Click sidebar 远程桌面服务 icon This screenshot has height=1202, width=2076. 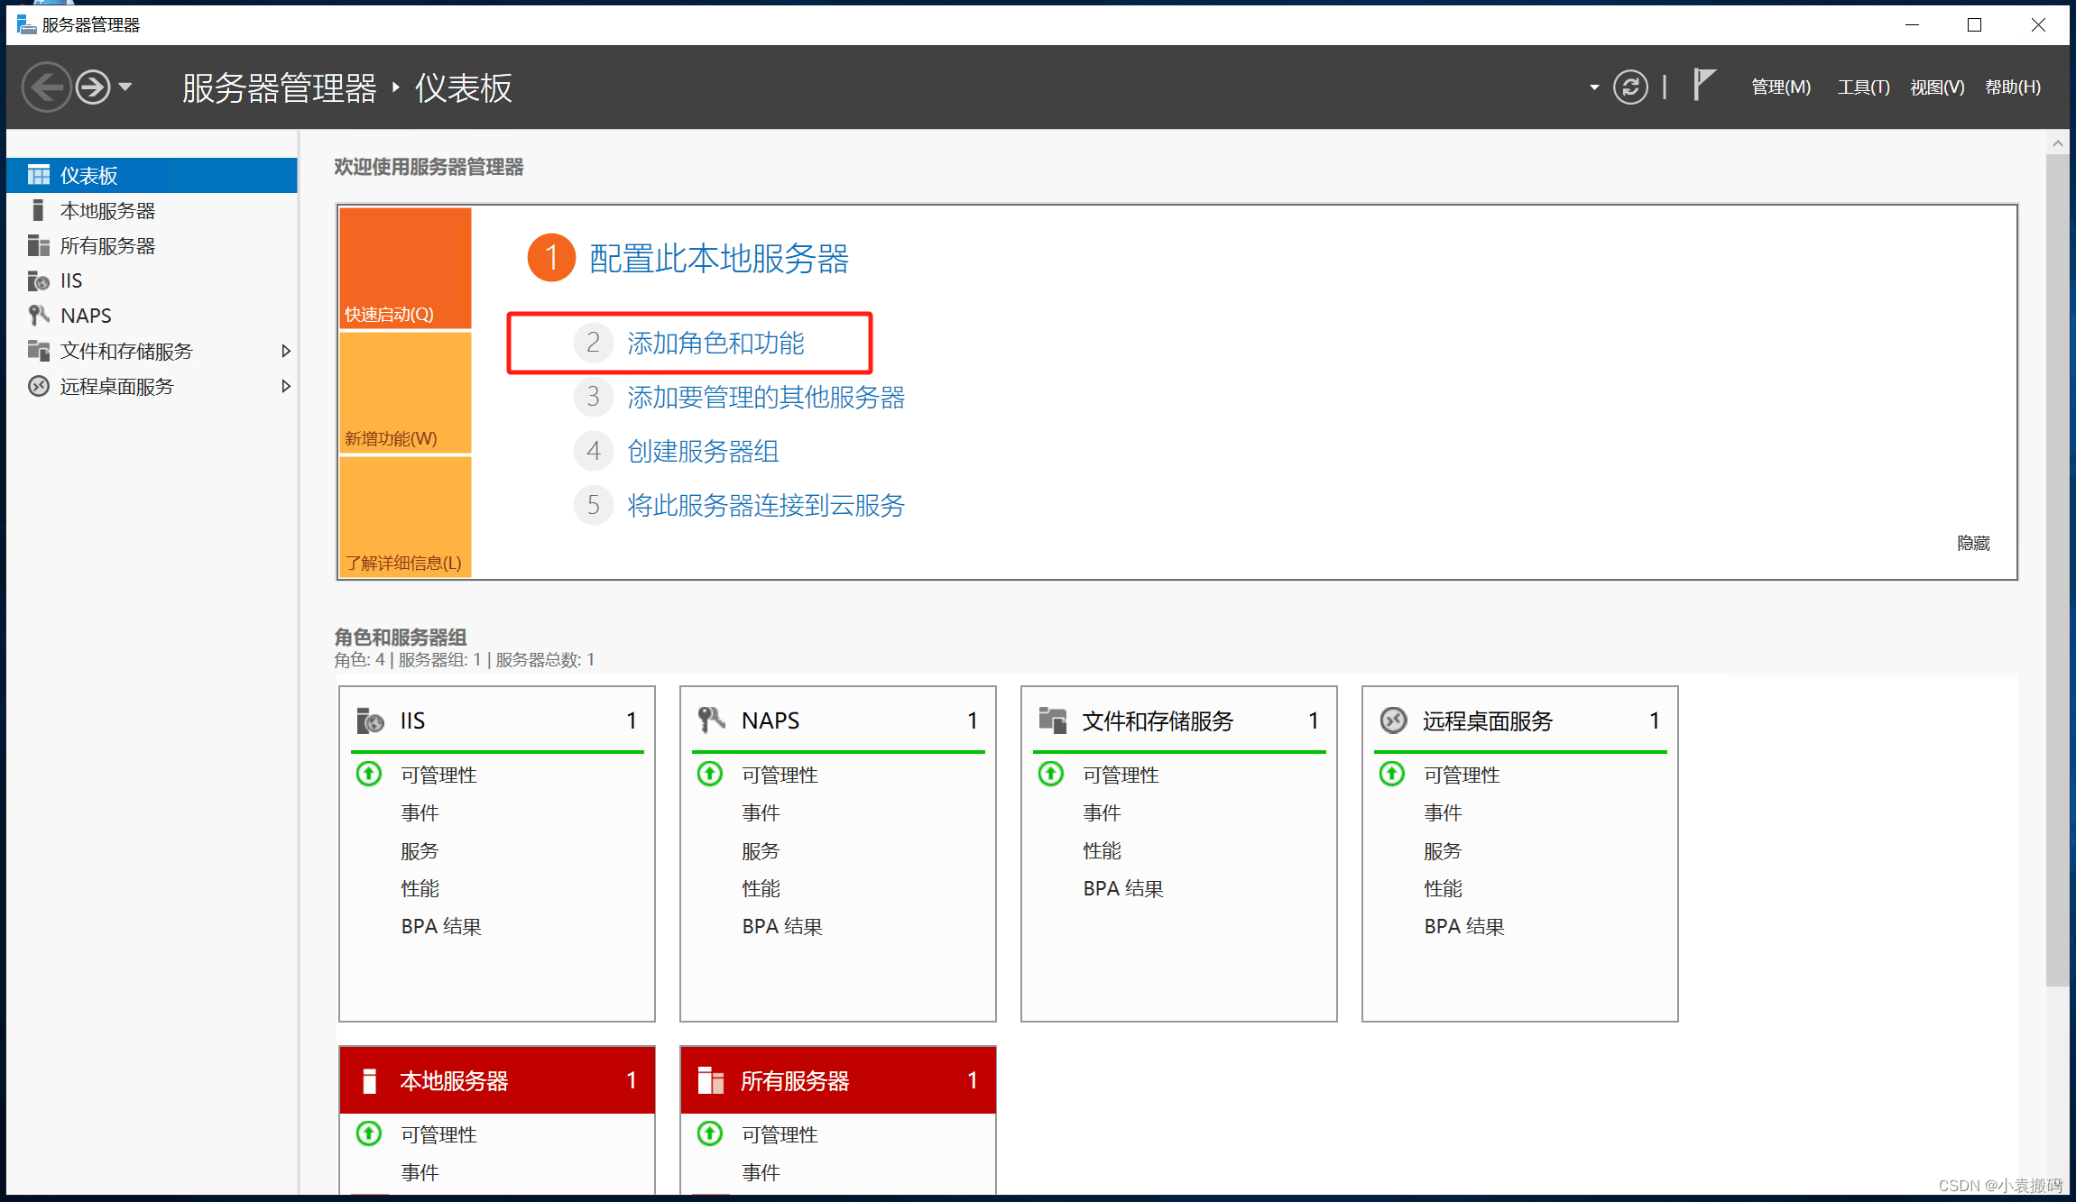click(38, 386)
